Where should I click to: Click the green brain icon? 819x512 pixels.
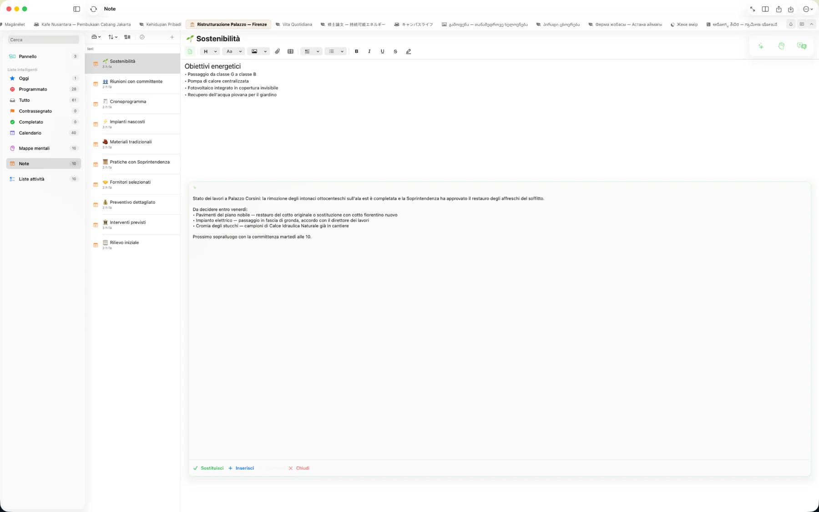(781, 46)
